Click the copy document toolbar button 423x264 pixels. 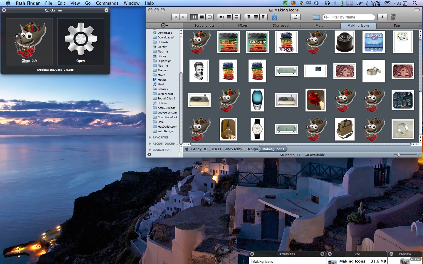click(x=296, y=17)
